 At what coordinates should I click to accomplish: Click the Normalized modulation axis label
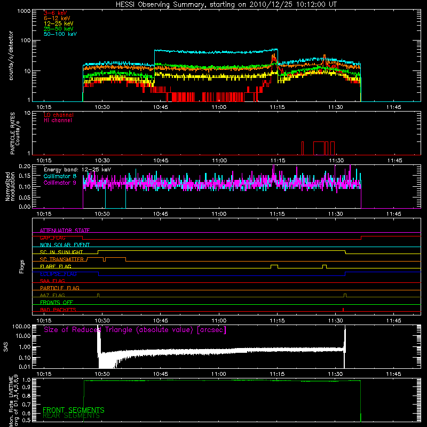pos(10,186)
